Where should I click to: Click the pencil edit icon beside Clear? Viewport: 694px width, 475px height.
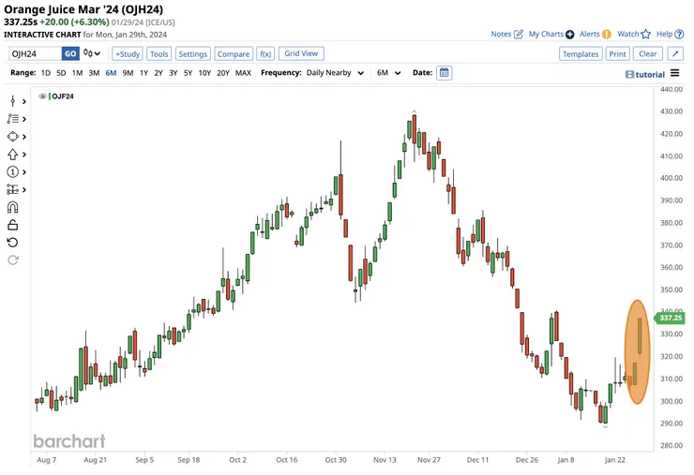(675, 54)
